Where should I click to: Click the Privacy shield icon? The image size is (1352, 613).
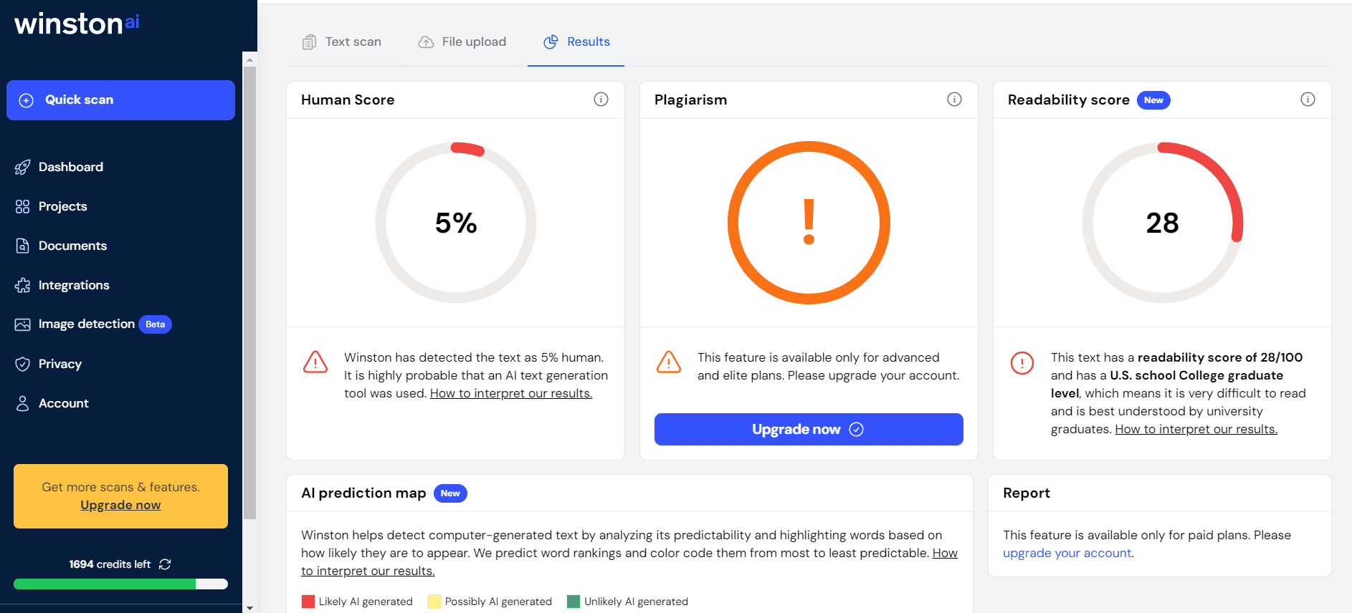pyautogui.click(x=23, y=364)
